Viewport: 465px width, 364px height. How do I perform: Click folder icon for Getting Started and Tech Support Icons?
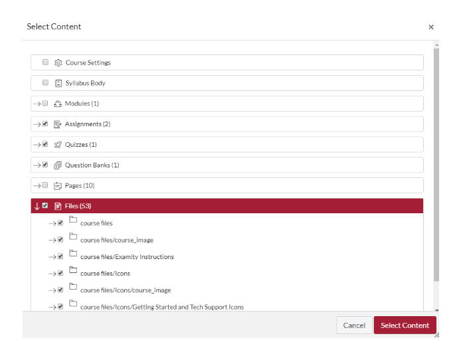pyautogui.click(x=73, y=304)
